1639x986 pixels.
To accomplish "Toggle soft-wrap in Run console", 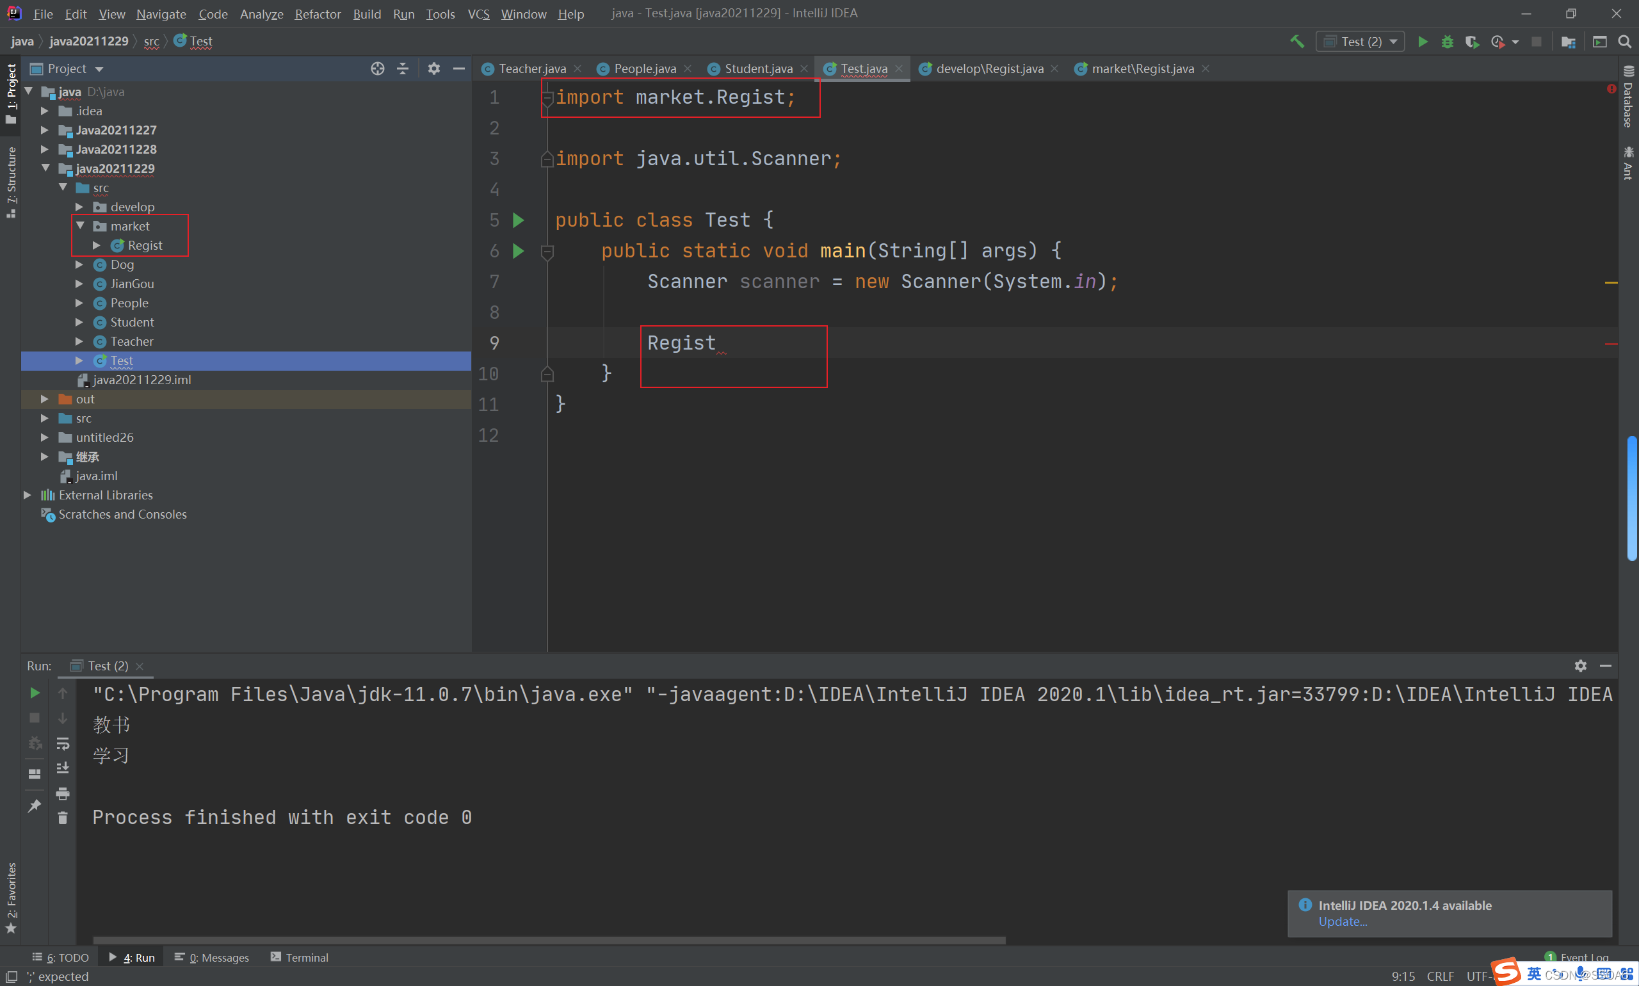I will tap(63, 743).
